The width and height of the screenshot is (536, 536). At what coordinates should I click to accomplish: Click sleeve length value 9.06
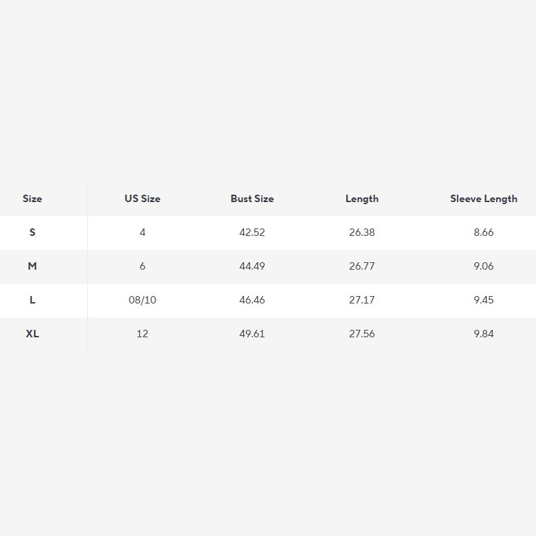tap(483, 266)
